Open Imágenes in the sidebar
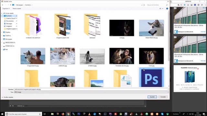The image size is (207, 116). [x=9, y=26]
